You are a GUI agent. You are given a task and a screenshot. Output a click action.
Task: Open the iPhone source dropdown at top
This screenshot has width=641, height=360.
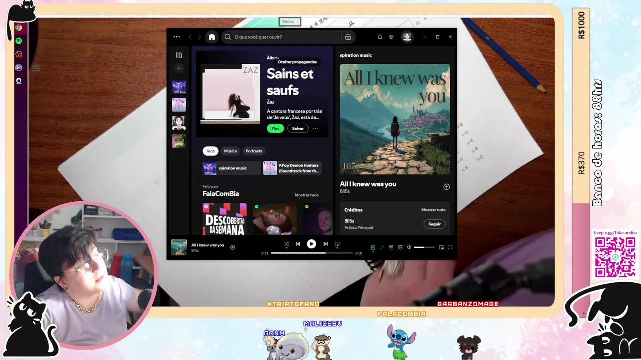click(290, 22)
